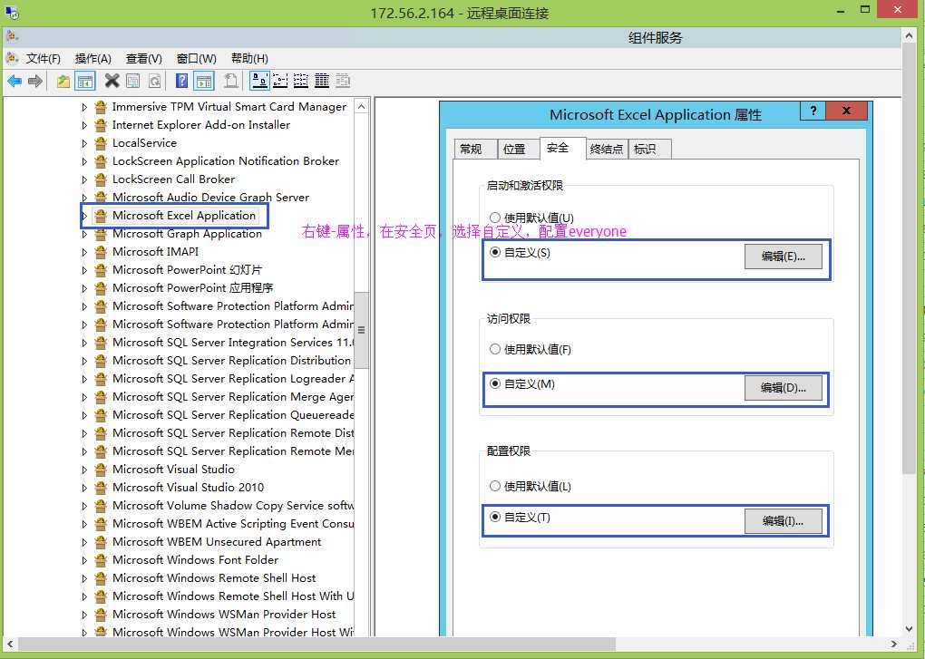
Task: Click the Microsoft Windows Font Folder package icon
Action: [101, 560]
